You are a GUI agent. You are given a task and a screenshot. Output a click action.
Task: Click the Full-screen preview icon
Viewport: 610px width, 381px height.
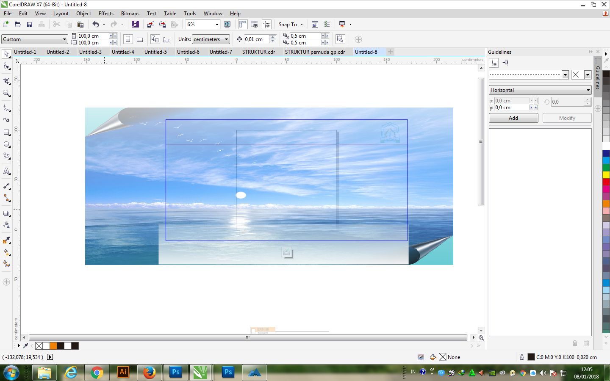tap(227, 24)
